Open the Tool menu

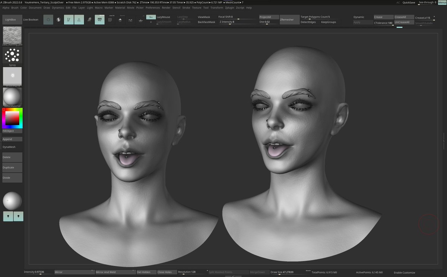coord(206,7)
